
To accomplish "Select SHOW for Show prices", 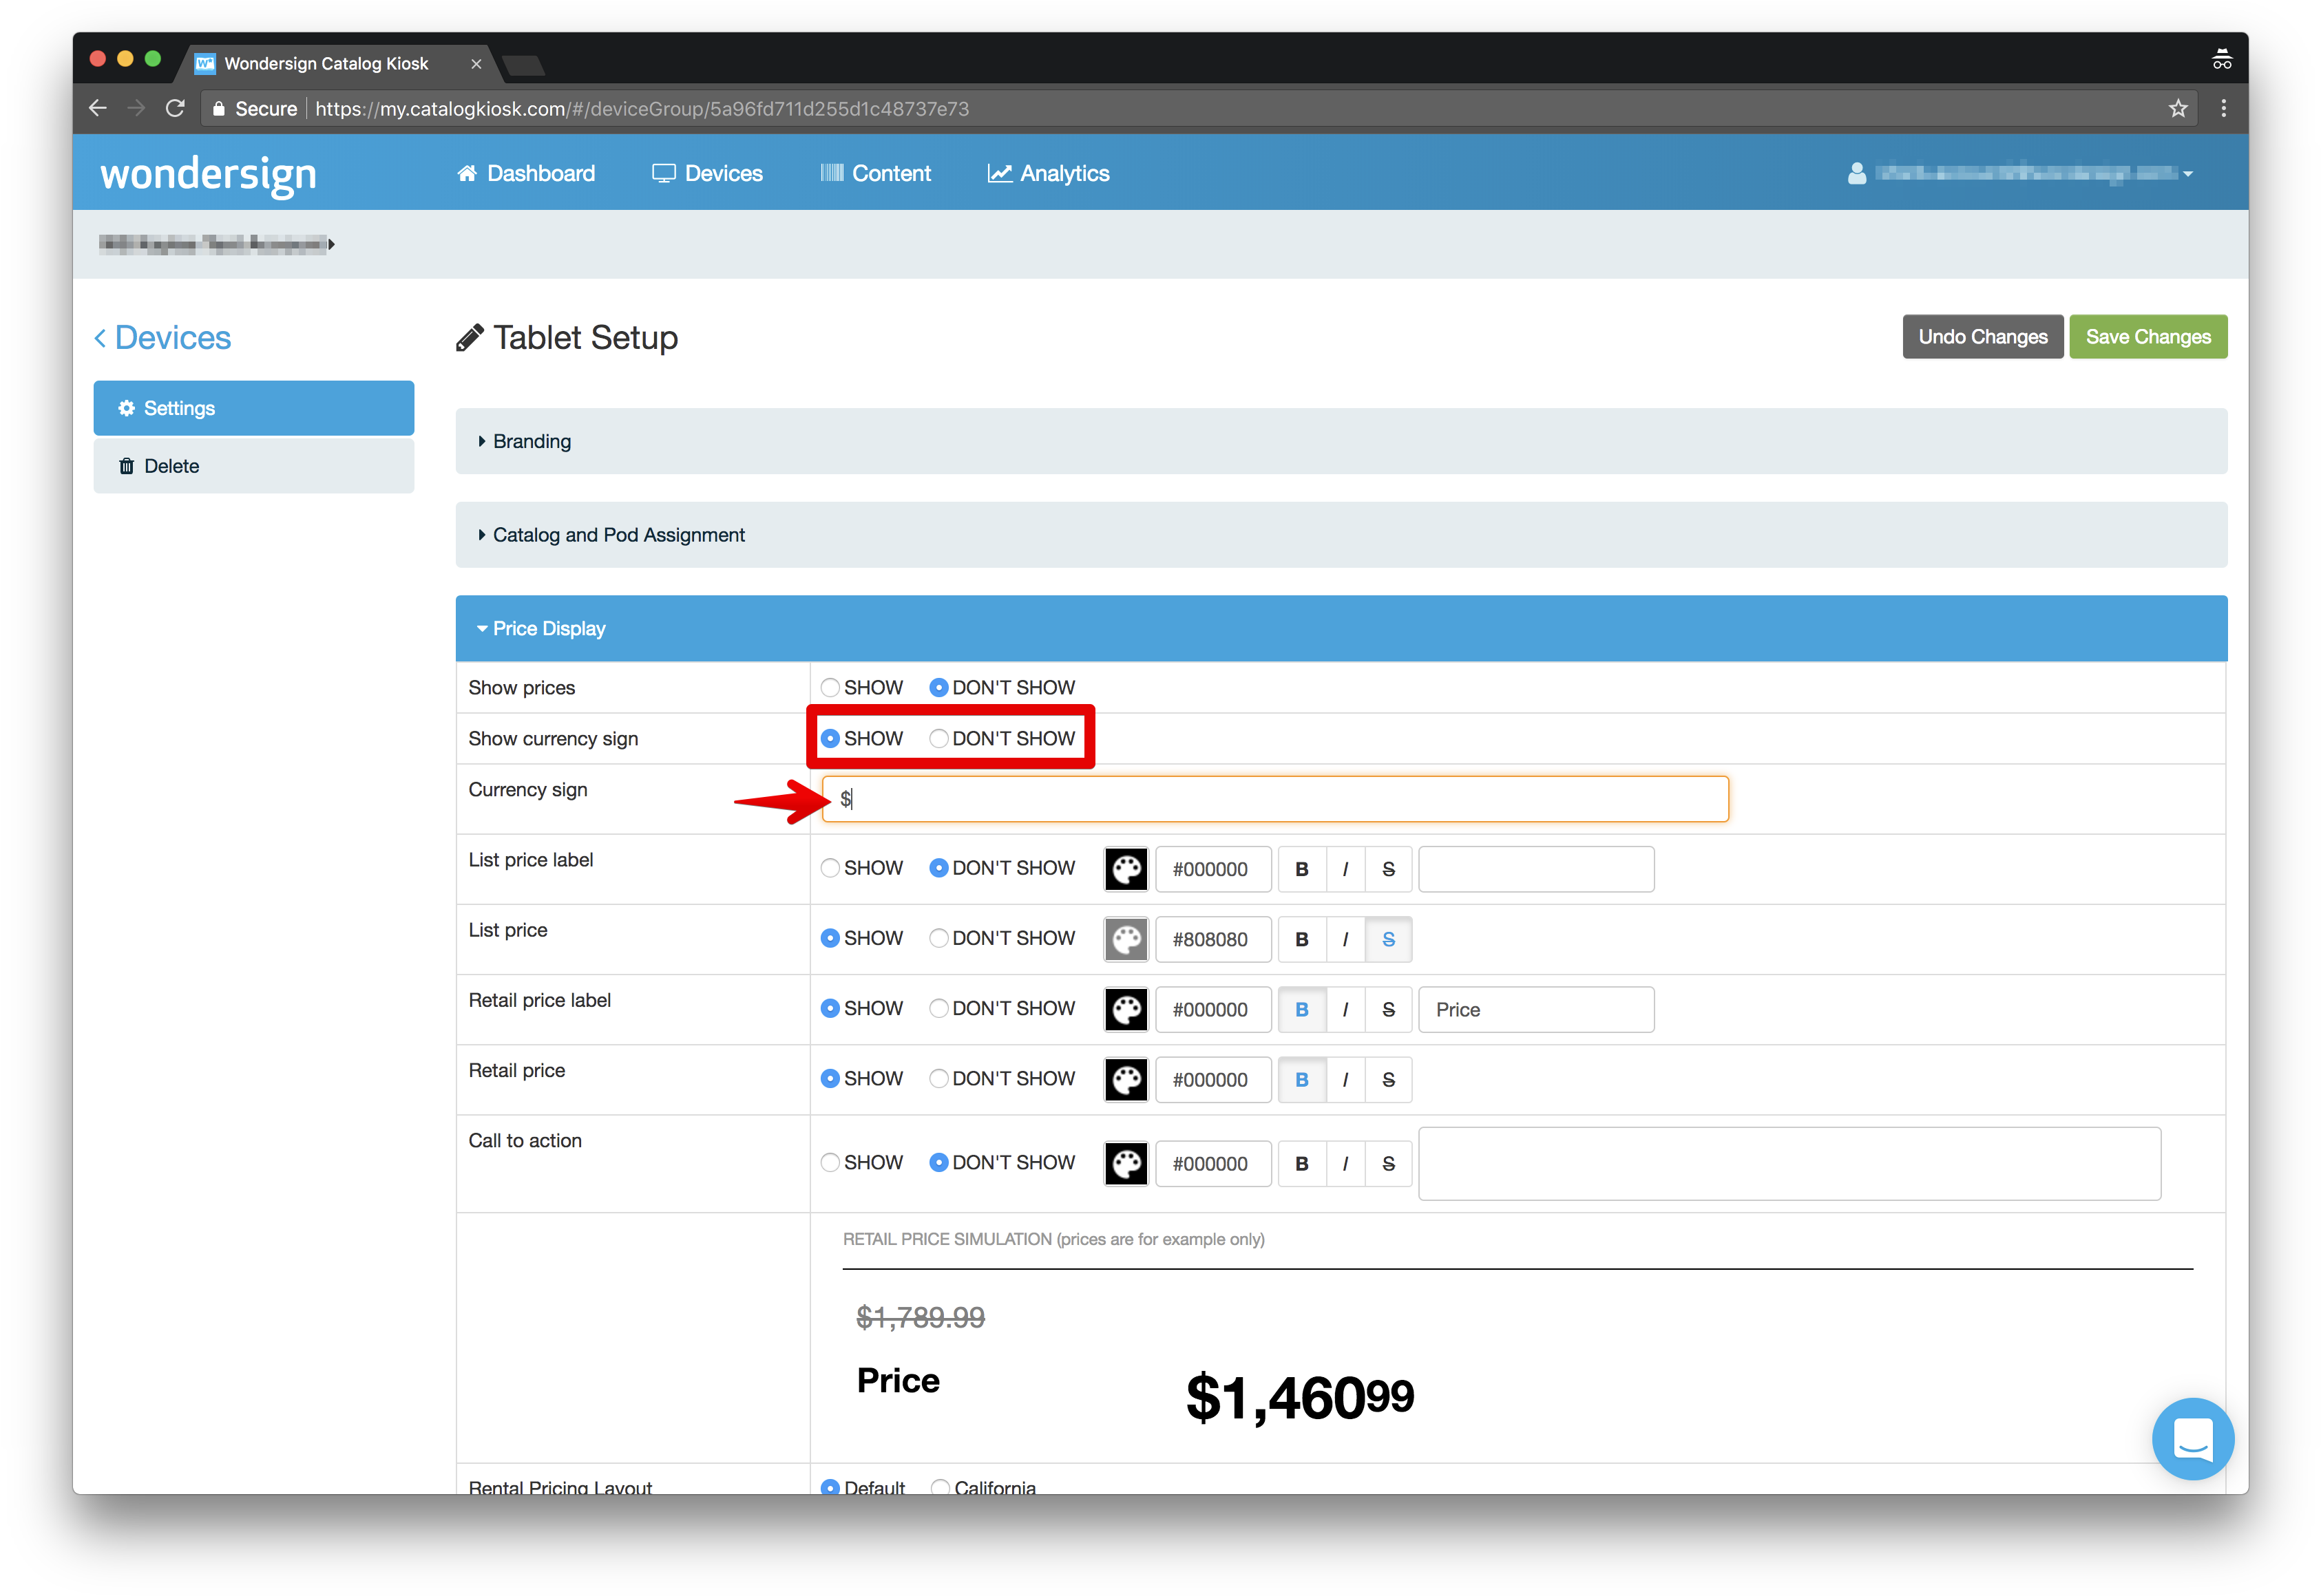I will tap(830, 688).
